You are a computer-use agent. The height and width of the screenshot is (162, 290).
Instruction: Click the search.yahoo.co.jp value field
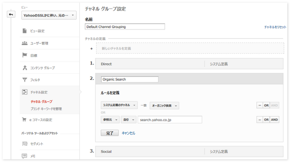pos(170,120)
